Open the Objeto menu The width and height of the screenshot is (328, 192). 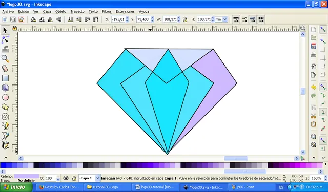[60, 11]
